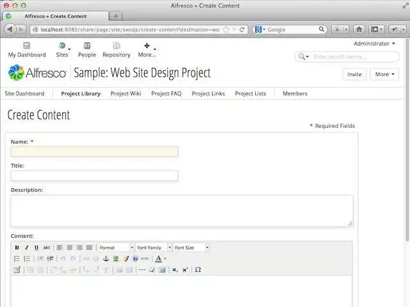Expand the Format dropdown

click(x=116, y=248)
